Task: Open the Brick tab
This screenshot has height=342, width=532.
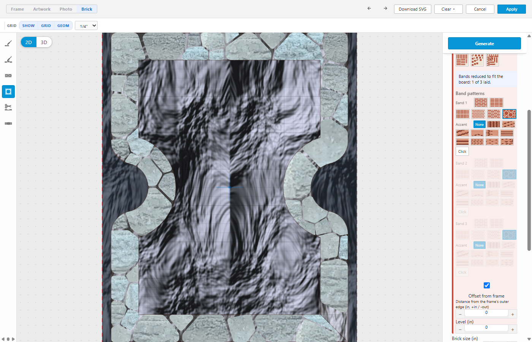Action: [x=87, y=9]
